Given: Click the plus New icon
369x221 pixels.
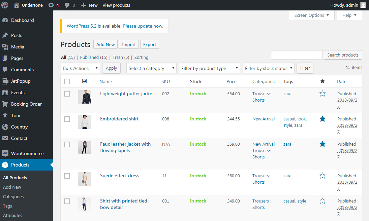Looking at the screenshot, I should 83,5.
